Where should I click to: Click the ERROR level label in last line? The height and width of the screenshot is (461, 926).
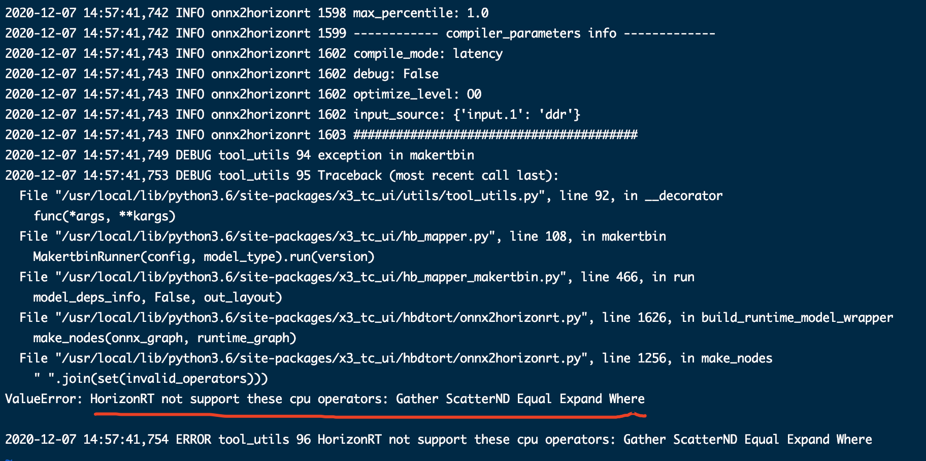click(x=193, y=440)
